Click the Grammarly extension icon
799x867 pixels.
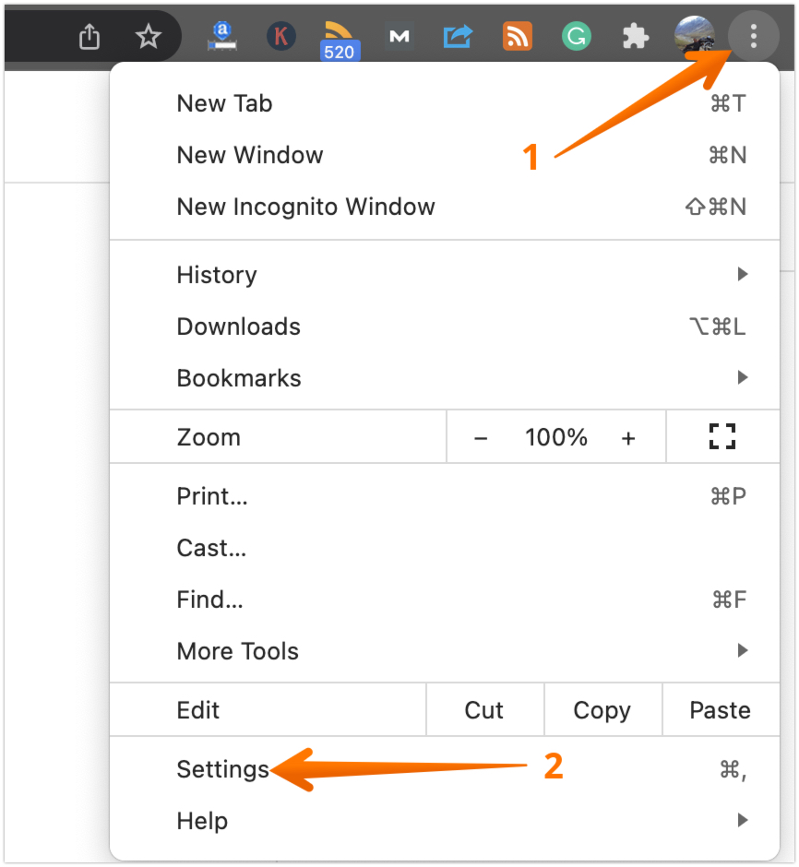(x=576, y=36)
